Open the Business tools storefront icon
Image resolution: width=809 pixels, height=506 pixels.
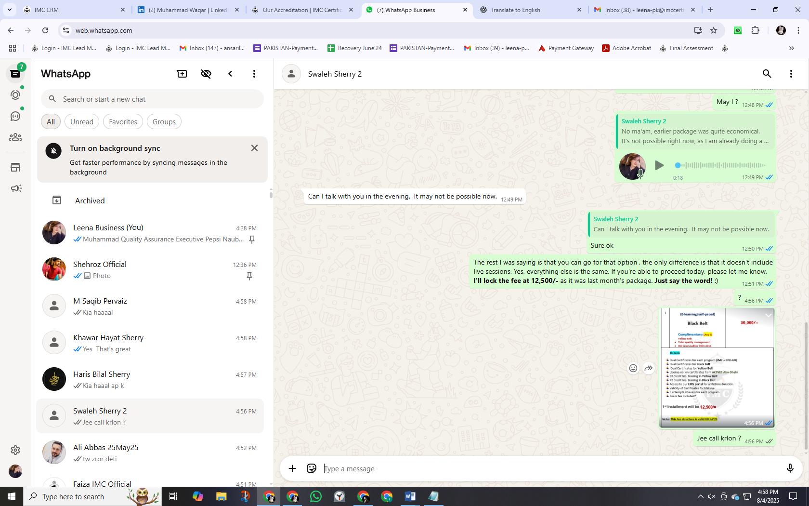click(15, 167)
